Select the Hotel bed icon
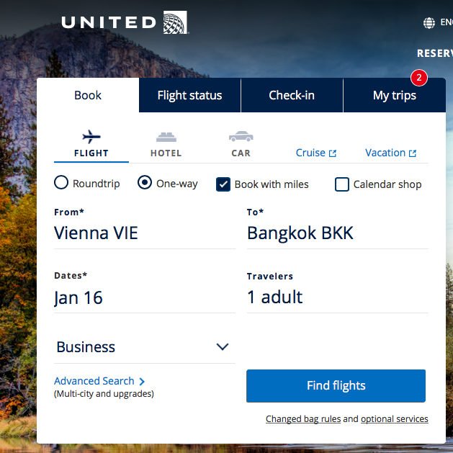This screenshot has height=453, width=453. point(166,137)
